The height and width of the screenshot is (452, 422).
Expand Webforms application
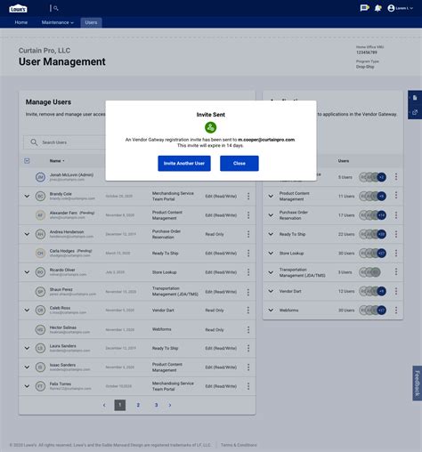tap(271, 311)
